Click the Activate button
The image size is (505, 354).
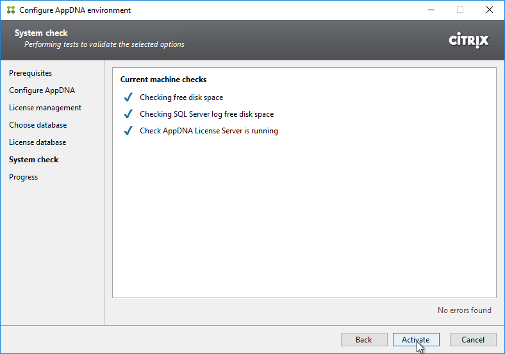pos(416,339)
